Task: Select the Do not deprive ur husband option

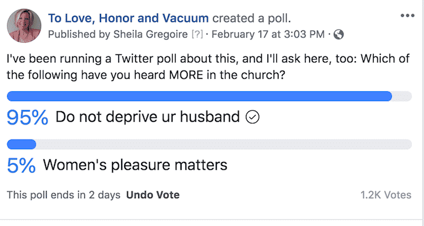Action: click(x=148, y=117)
